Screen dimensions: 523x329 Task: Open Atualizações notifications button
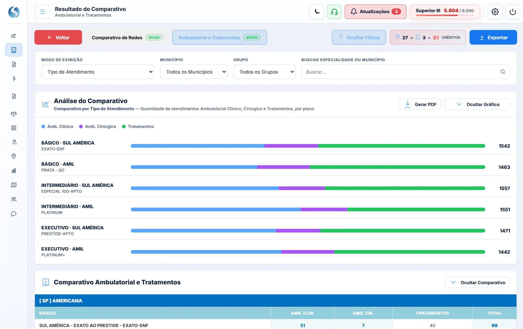click(x=375, y=12)
